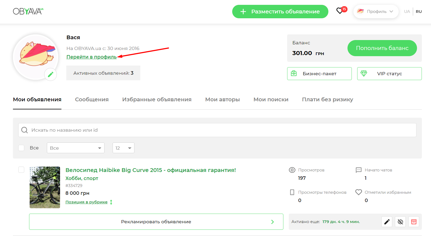Open the 12 per-page dropdown
Viewport: 431px width, 237px height.
[x=123, y=148]
